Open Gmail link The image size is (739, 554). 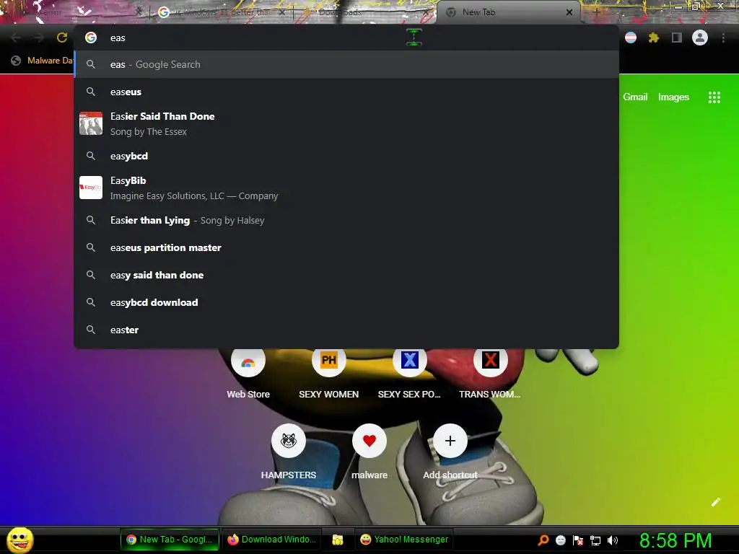coord(635,97)
